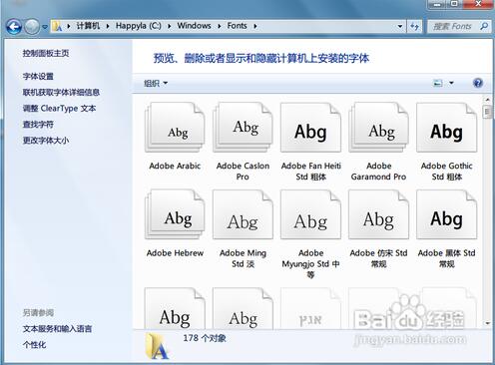Click the back navigation arrow button
The image size is (495, 365).
(x=14, y=27)
